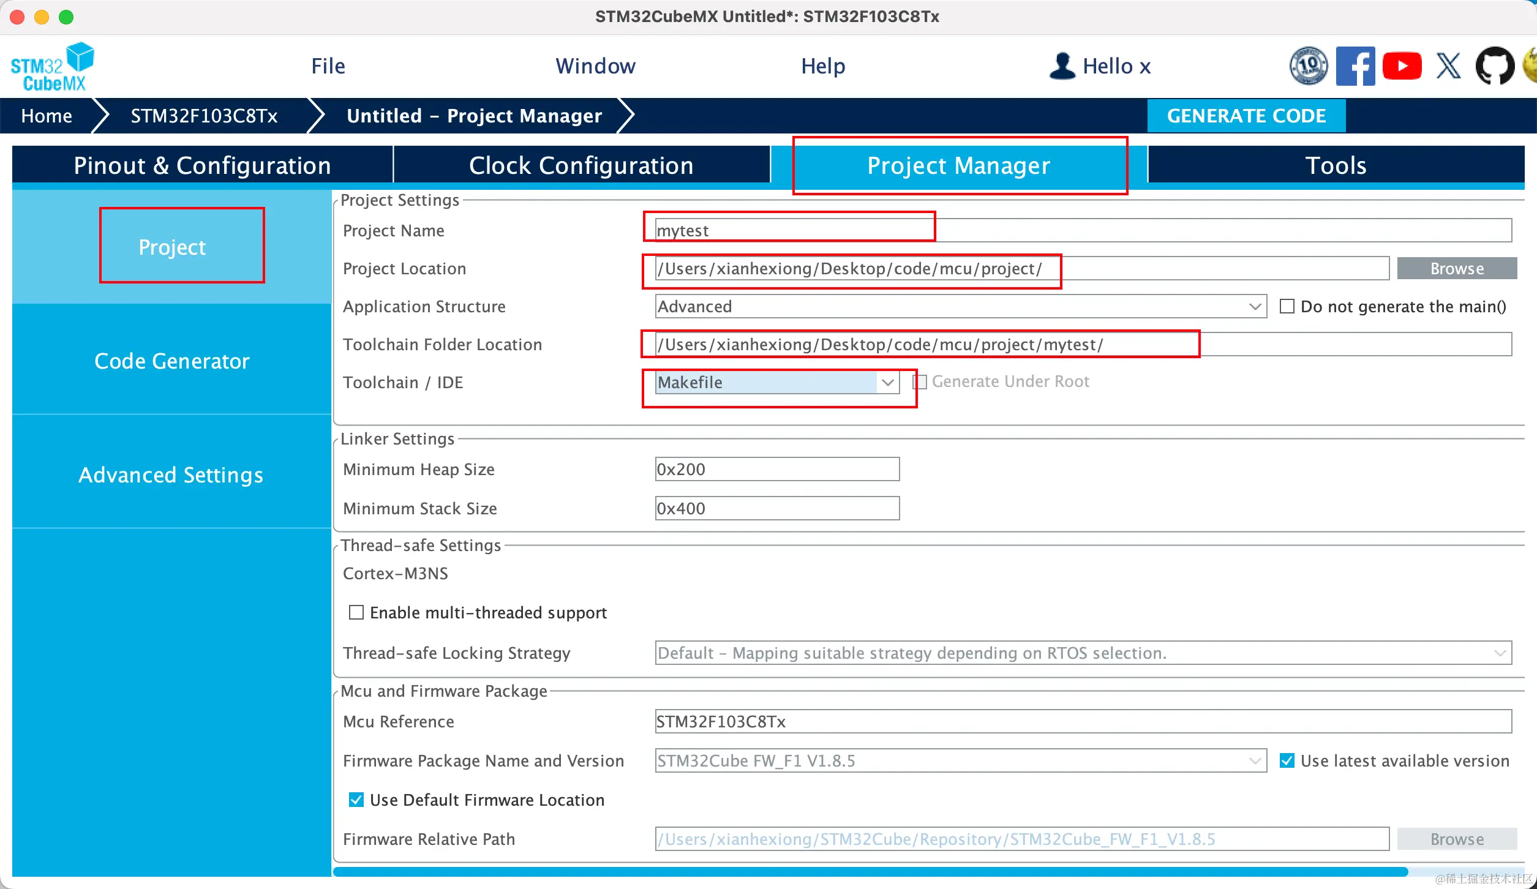Click the Minimum Heap Size field
Screen dimensions: 1537x889
777,470
